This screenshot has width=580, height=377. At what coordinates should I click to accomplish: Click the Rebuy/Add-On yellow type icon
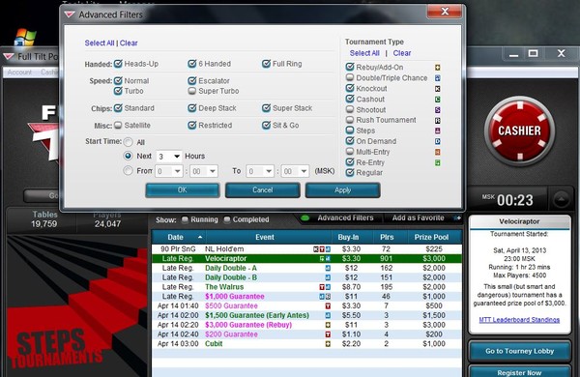(x=437, y=68)
